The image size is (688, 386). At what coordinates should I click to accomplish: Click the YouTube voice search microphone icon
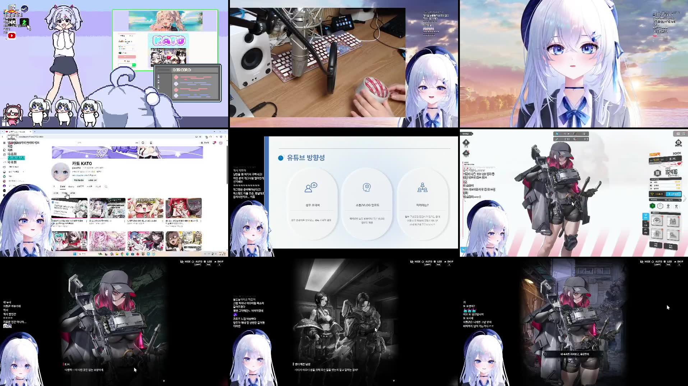click(x=151, y=143)
